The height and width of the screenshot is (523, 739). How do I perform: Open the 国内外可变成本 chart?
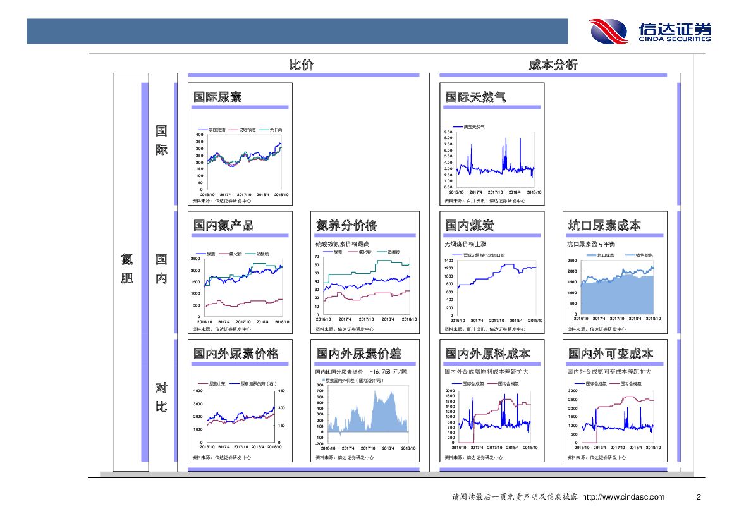click(614, 415)
